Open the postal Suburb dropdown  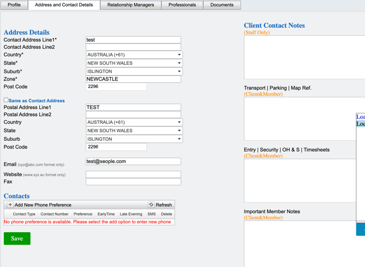134,139
